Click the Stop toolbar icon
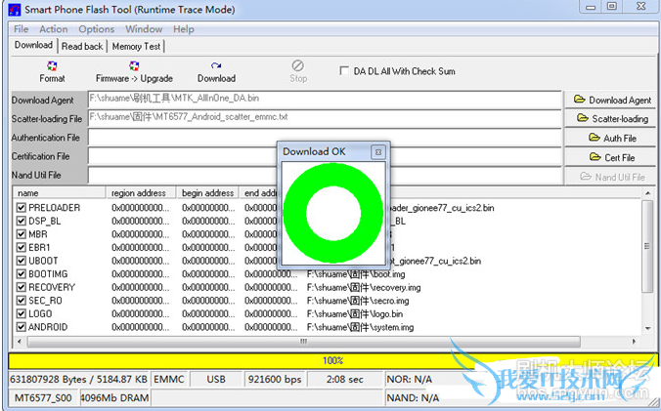661x411 pixels. pyautogui.click(x=298, y=65)
